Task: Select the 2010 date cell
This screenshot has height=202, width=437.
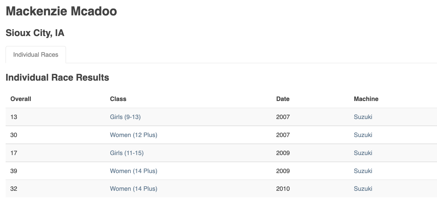Action: (x=283, y=189)
